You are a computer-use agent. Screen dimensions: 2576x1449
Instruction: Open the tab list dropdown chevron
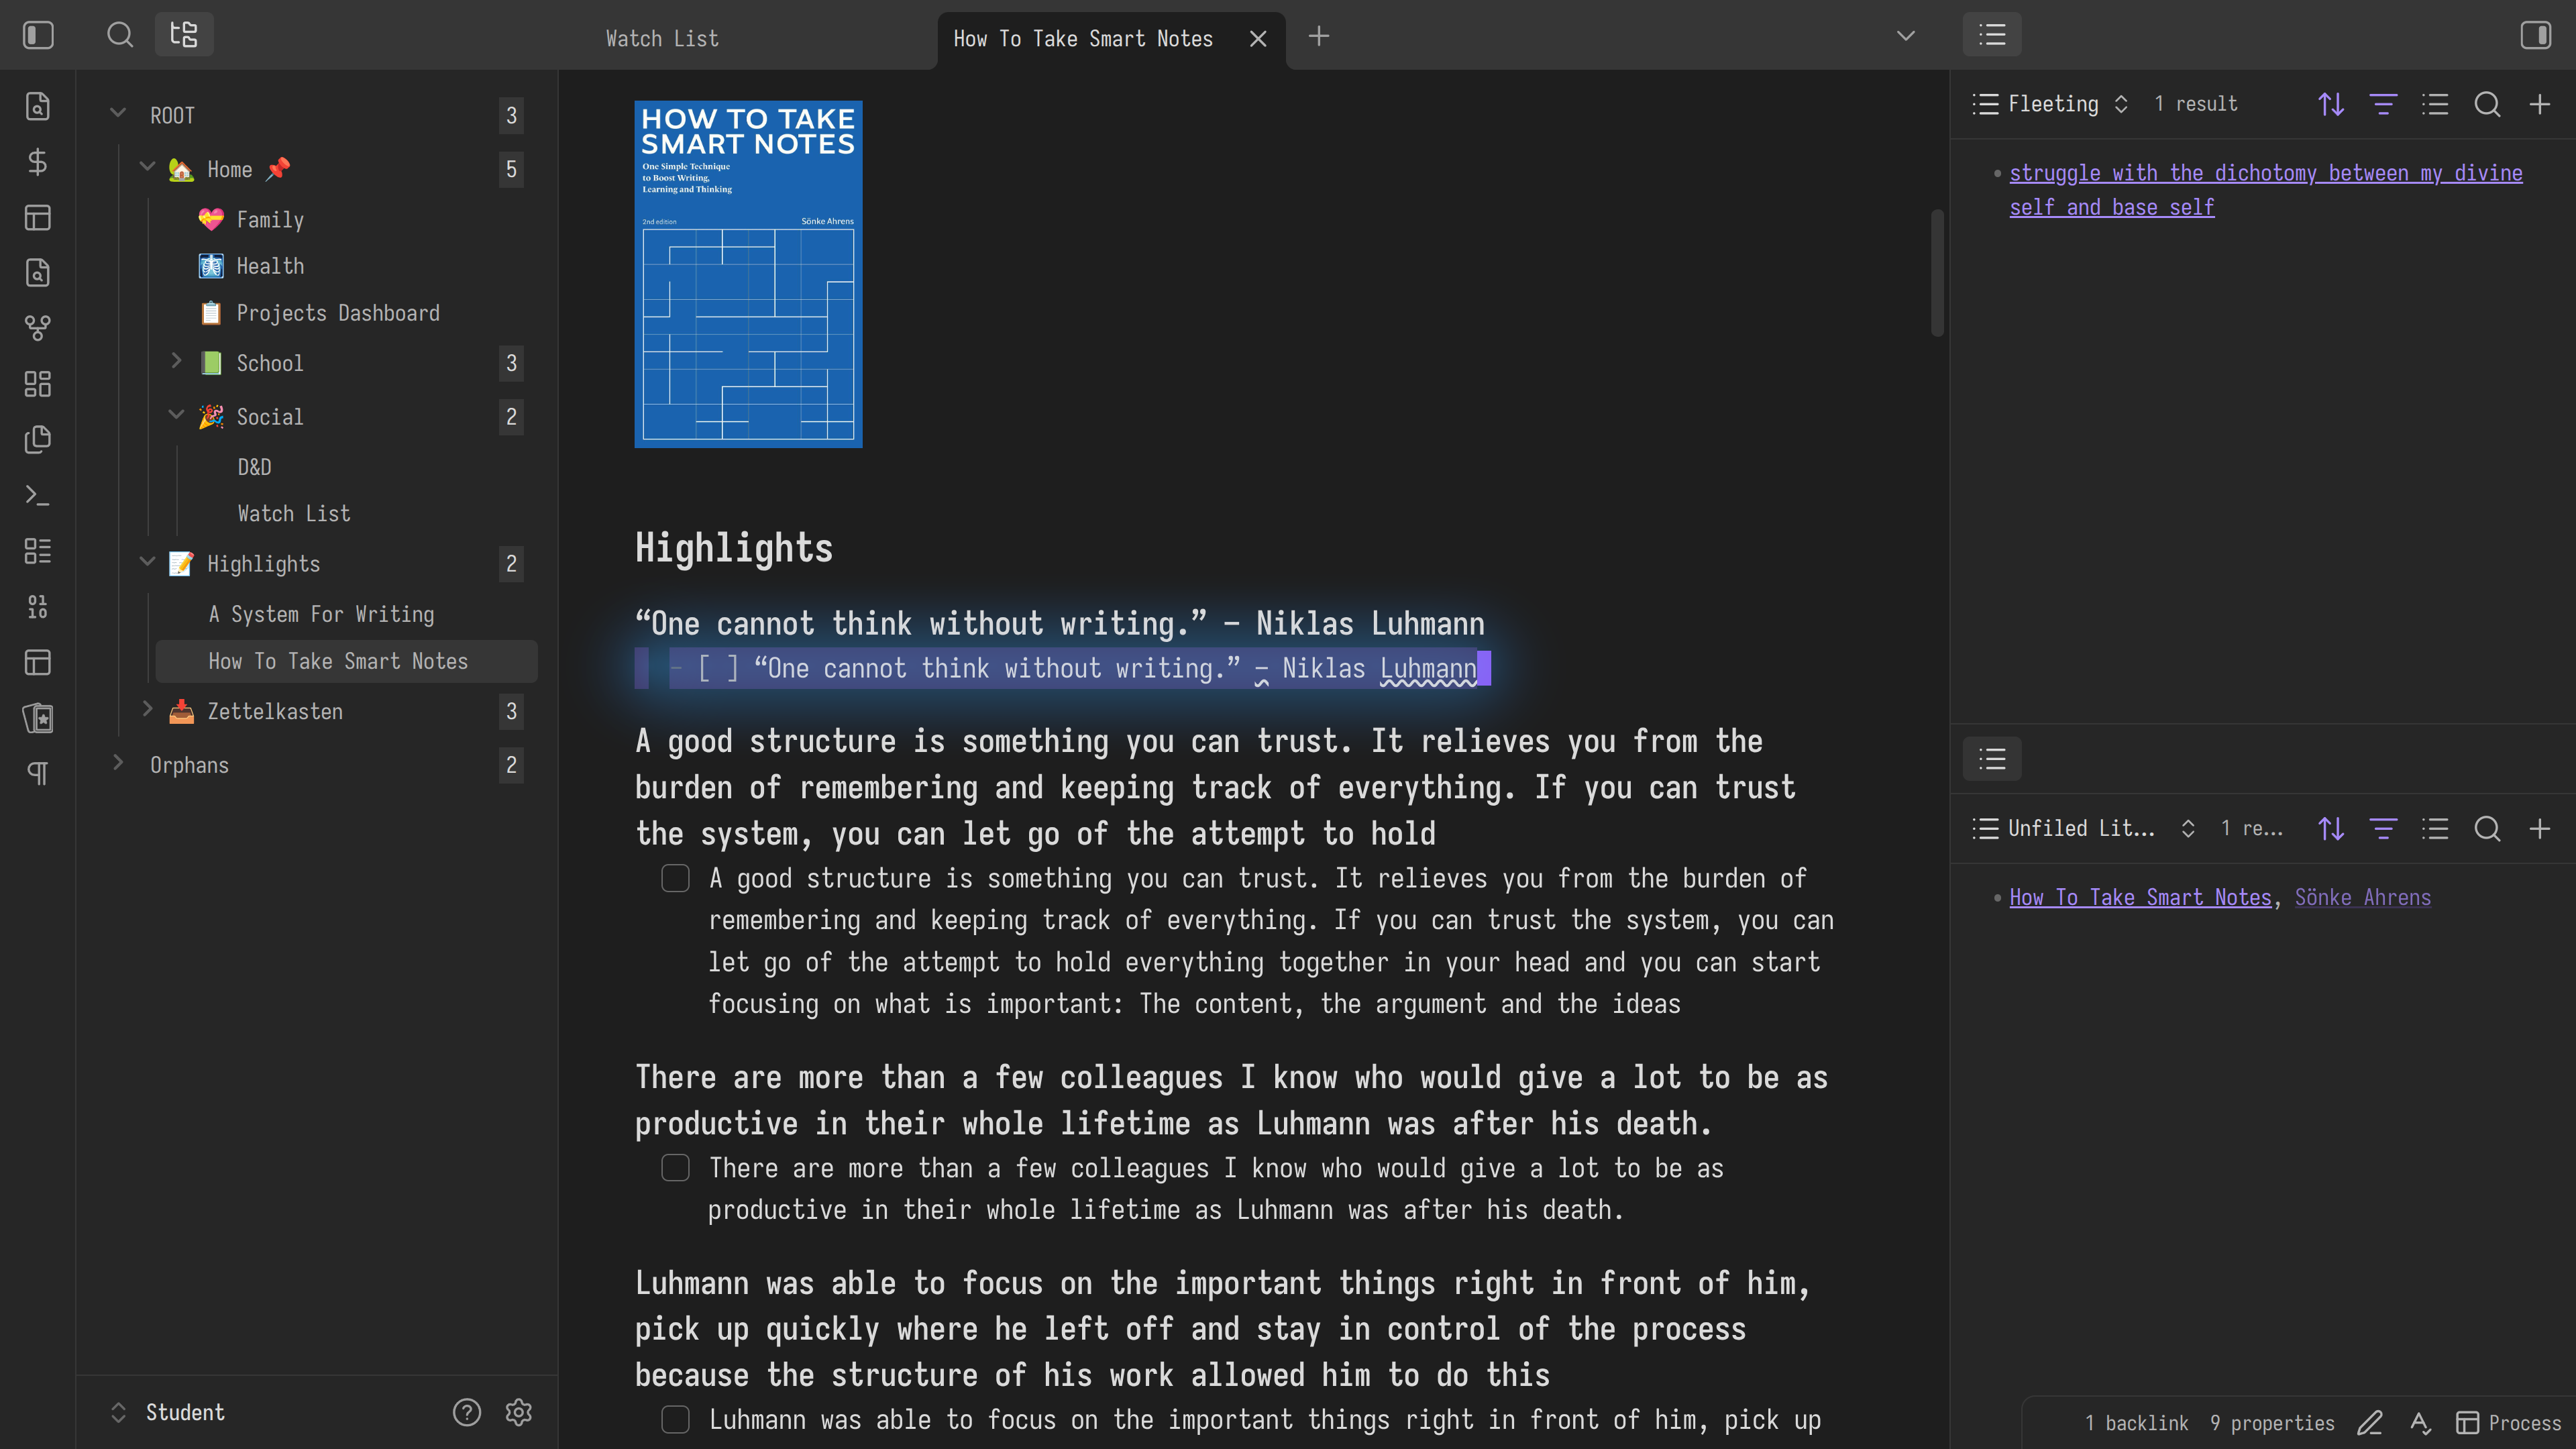coord(1905,36)
